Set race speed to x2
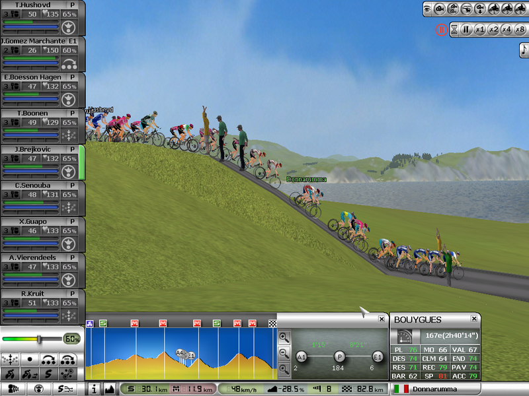The height and width of the screenshot is (396, 529). 493,30
